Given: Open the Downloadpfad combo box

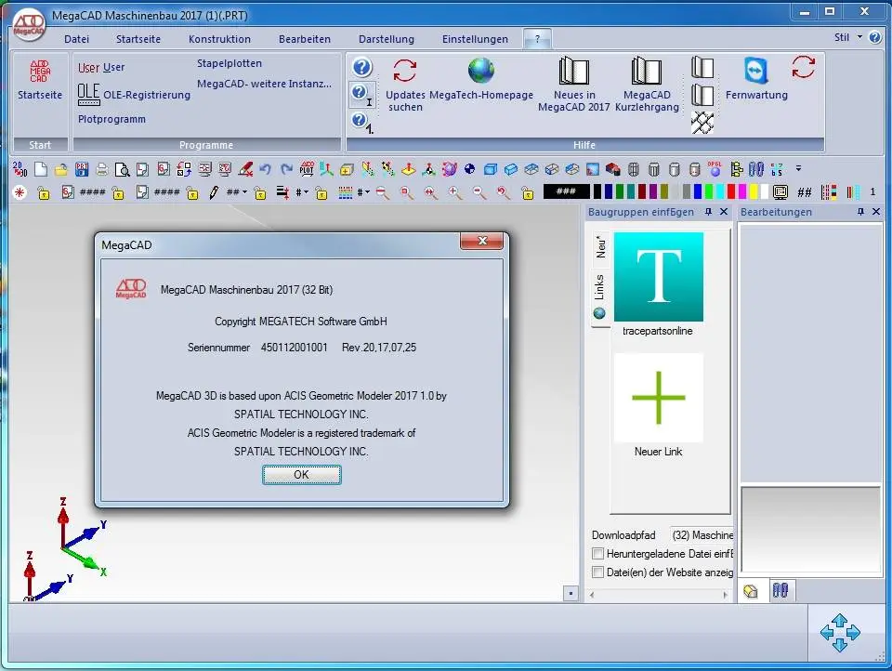Looking at the screenshot, I should click(x=702, y=535).
